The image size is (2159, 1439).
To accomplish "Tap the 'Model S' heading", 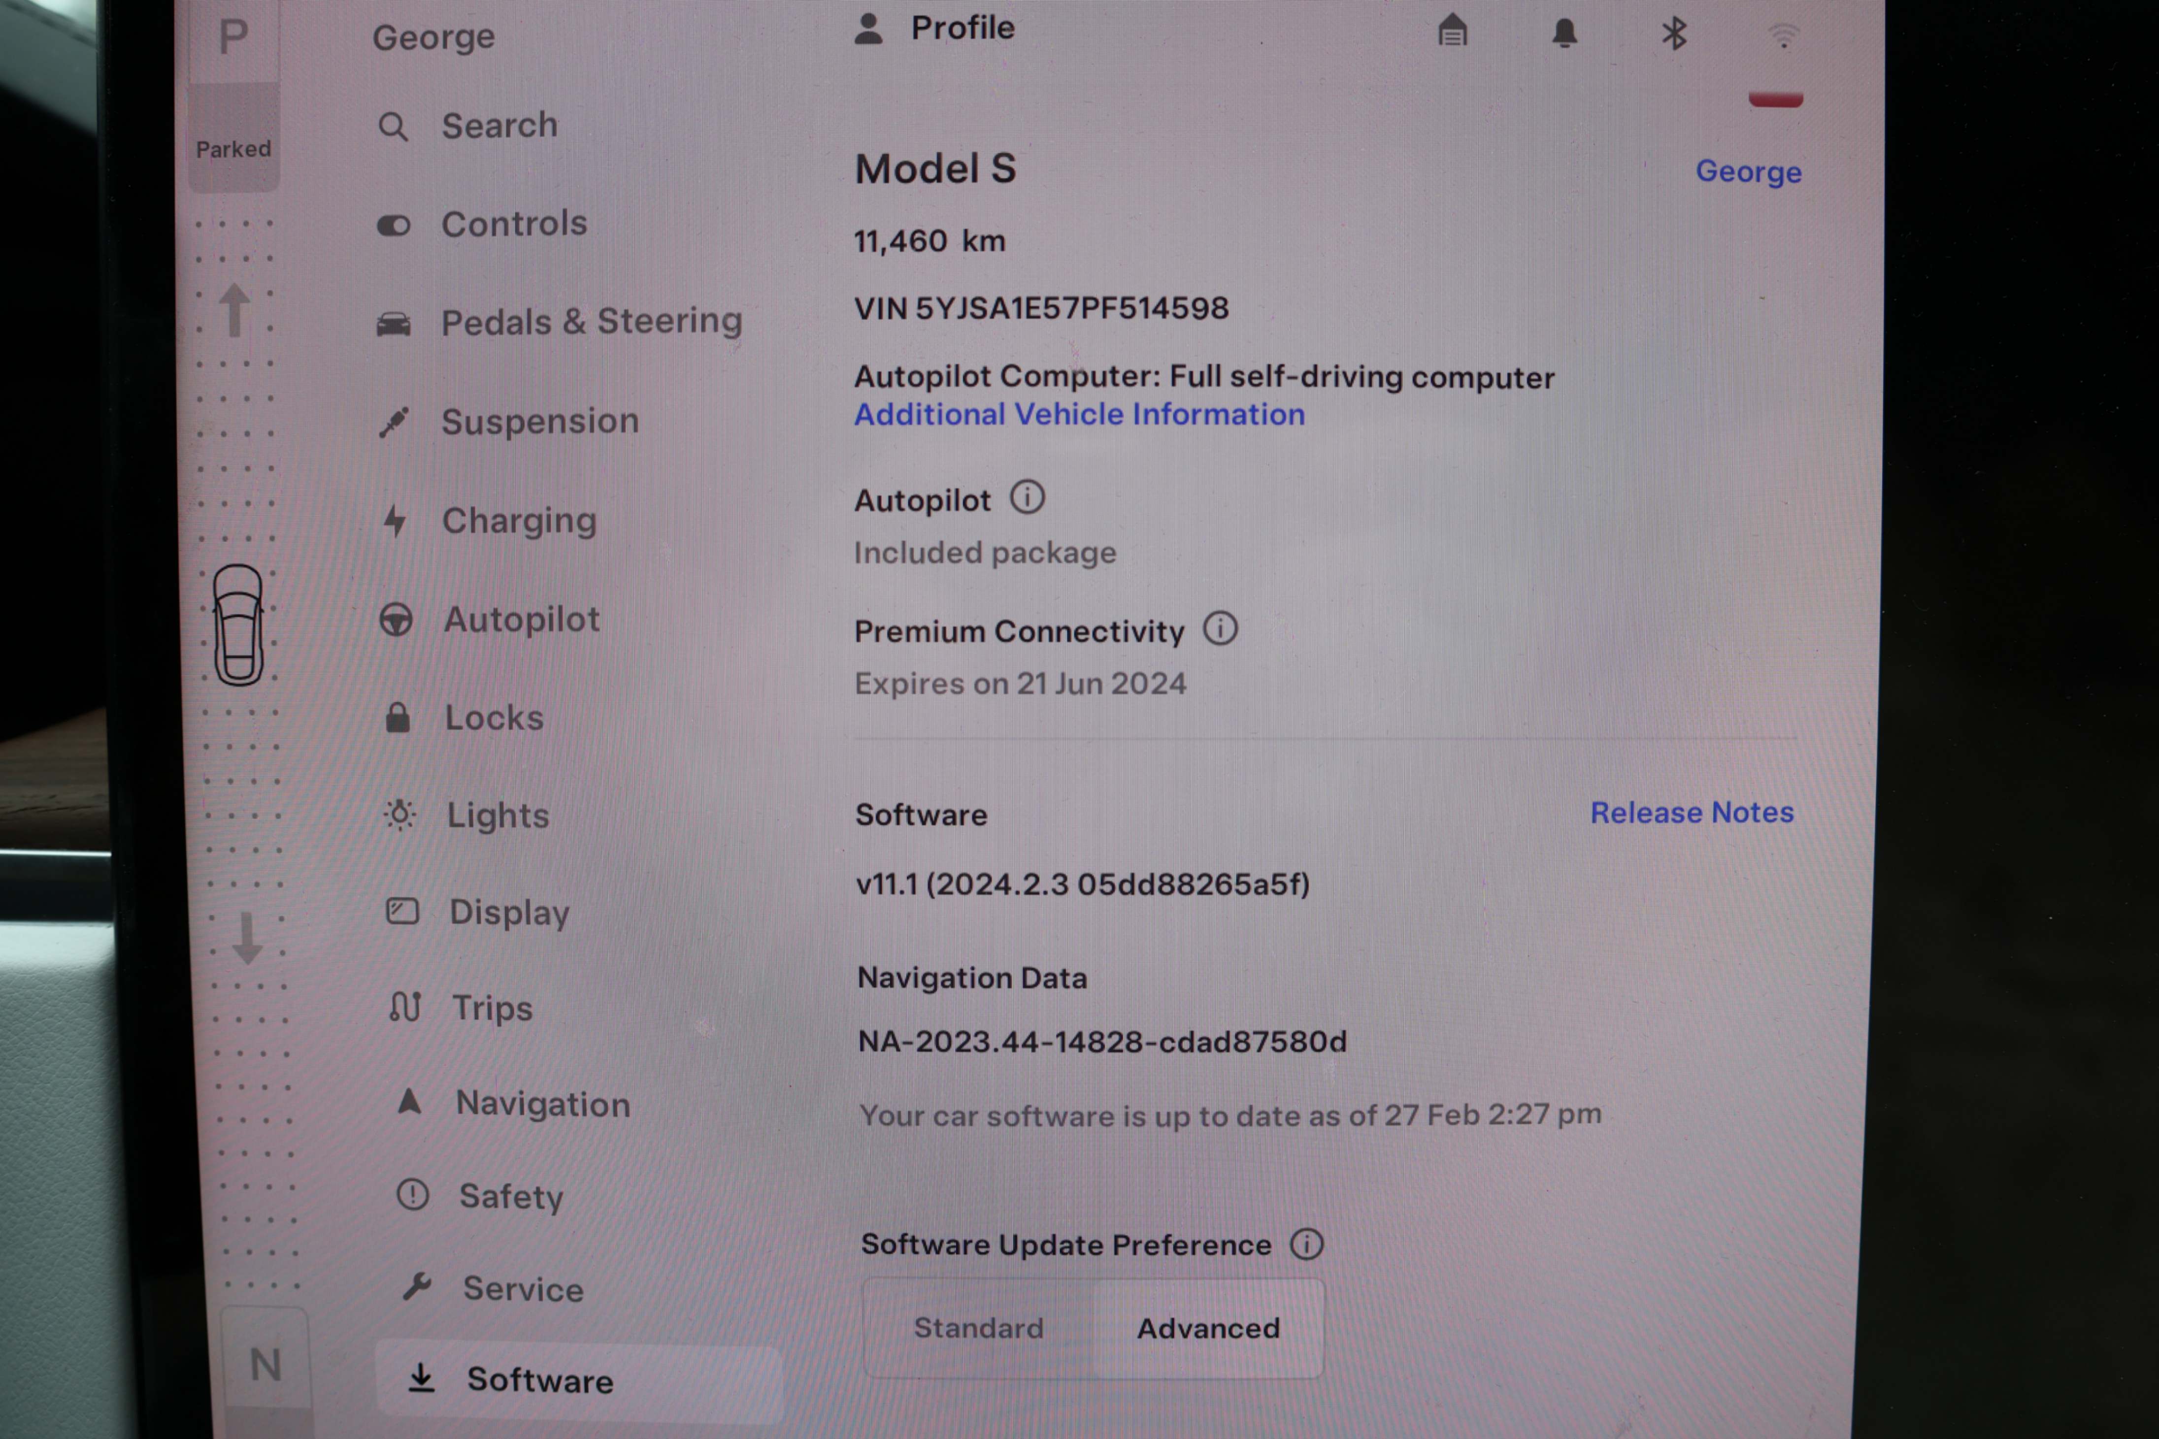I will (935, 169).
